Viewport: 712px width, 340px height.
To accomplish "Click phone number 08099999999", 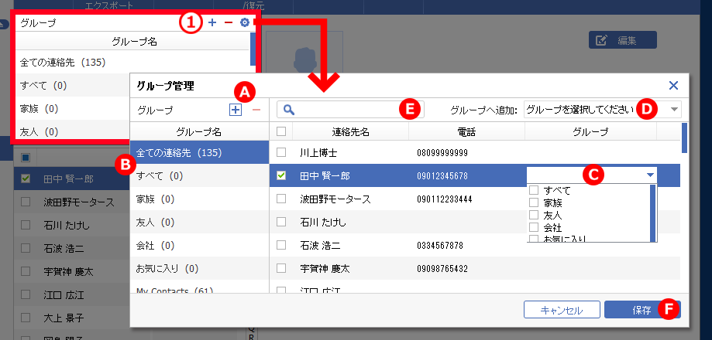I will click(x=442, y=153).
